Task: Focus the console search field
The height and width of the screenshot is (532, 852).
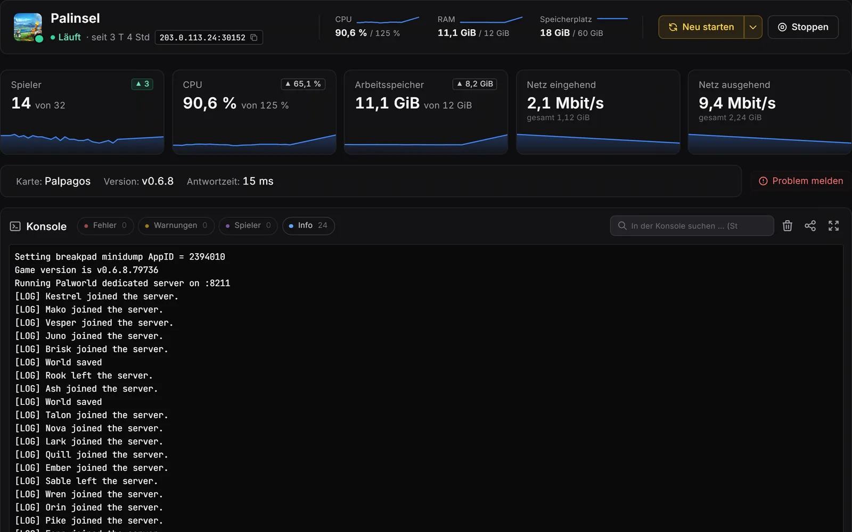Action: [692, 226]
